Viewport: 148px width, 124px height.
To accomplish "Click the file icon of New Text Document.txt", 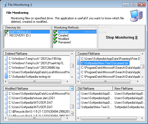I will 79,63.
